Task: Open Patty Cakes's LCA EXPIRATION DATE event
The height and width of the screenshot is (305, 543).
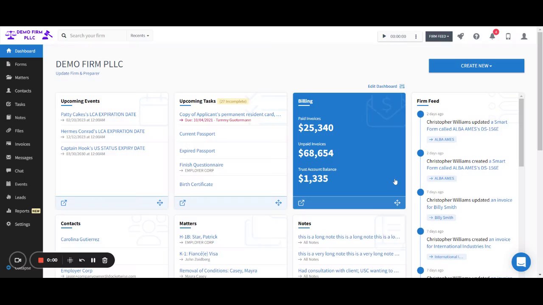Action: click(98, 114)
